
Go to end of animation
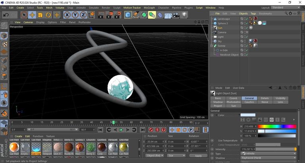tap(143, 130)
